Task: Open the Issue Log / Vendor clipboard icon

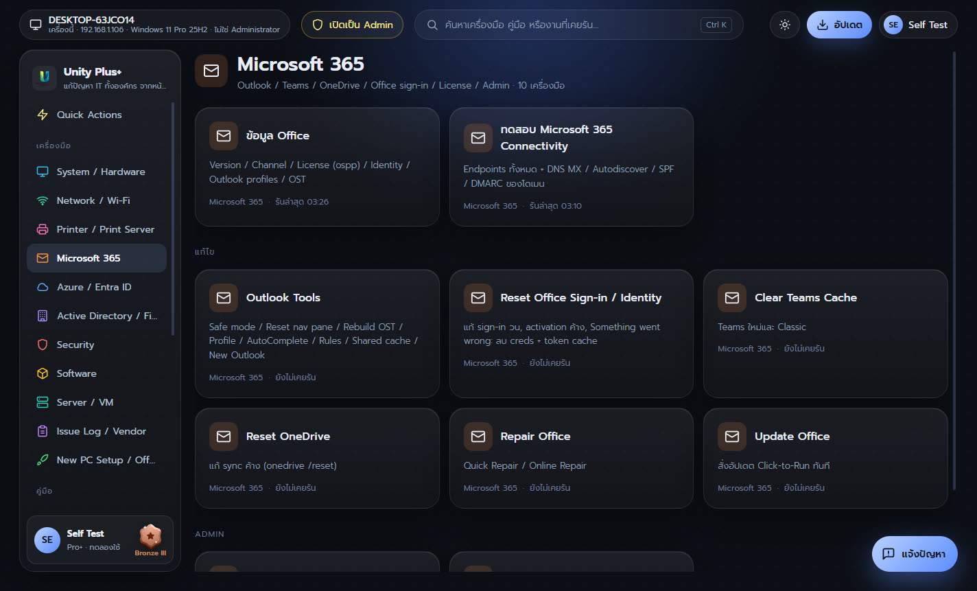Action: tap(43, 431)
